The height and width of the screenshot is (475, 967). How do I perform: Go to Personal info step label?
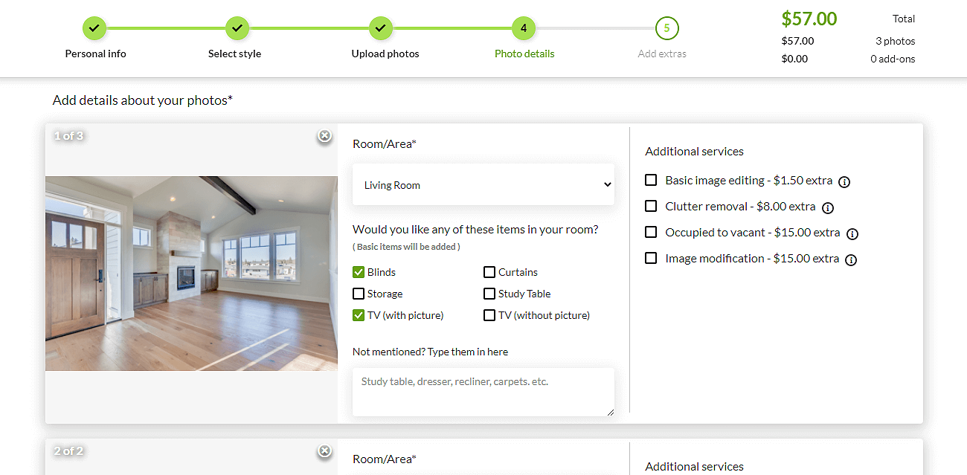click(95, 54)
